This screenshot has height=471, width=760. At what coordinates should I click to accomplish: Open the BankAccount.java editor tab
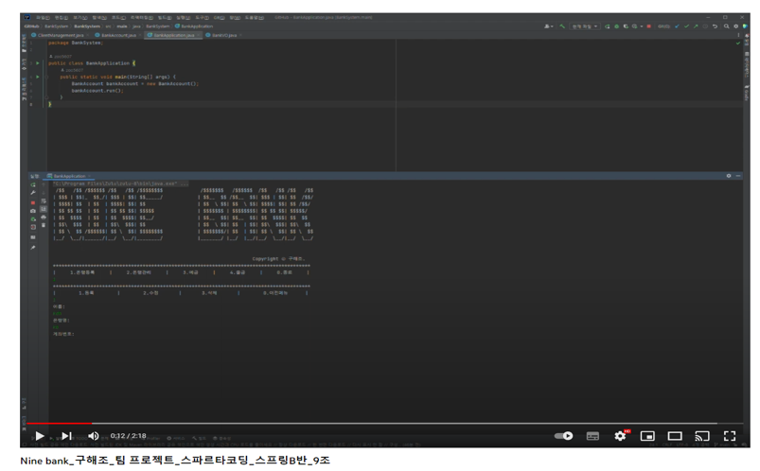[x=118, y=35]
